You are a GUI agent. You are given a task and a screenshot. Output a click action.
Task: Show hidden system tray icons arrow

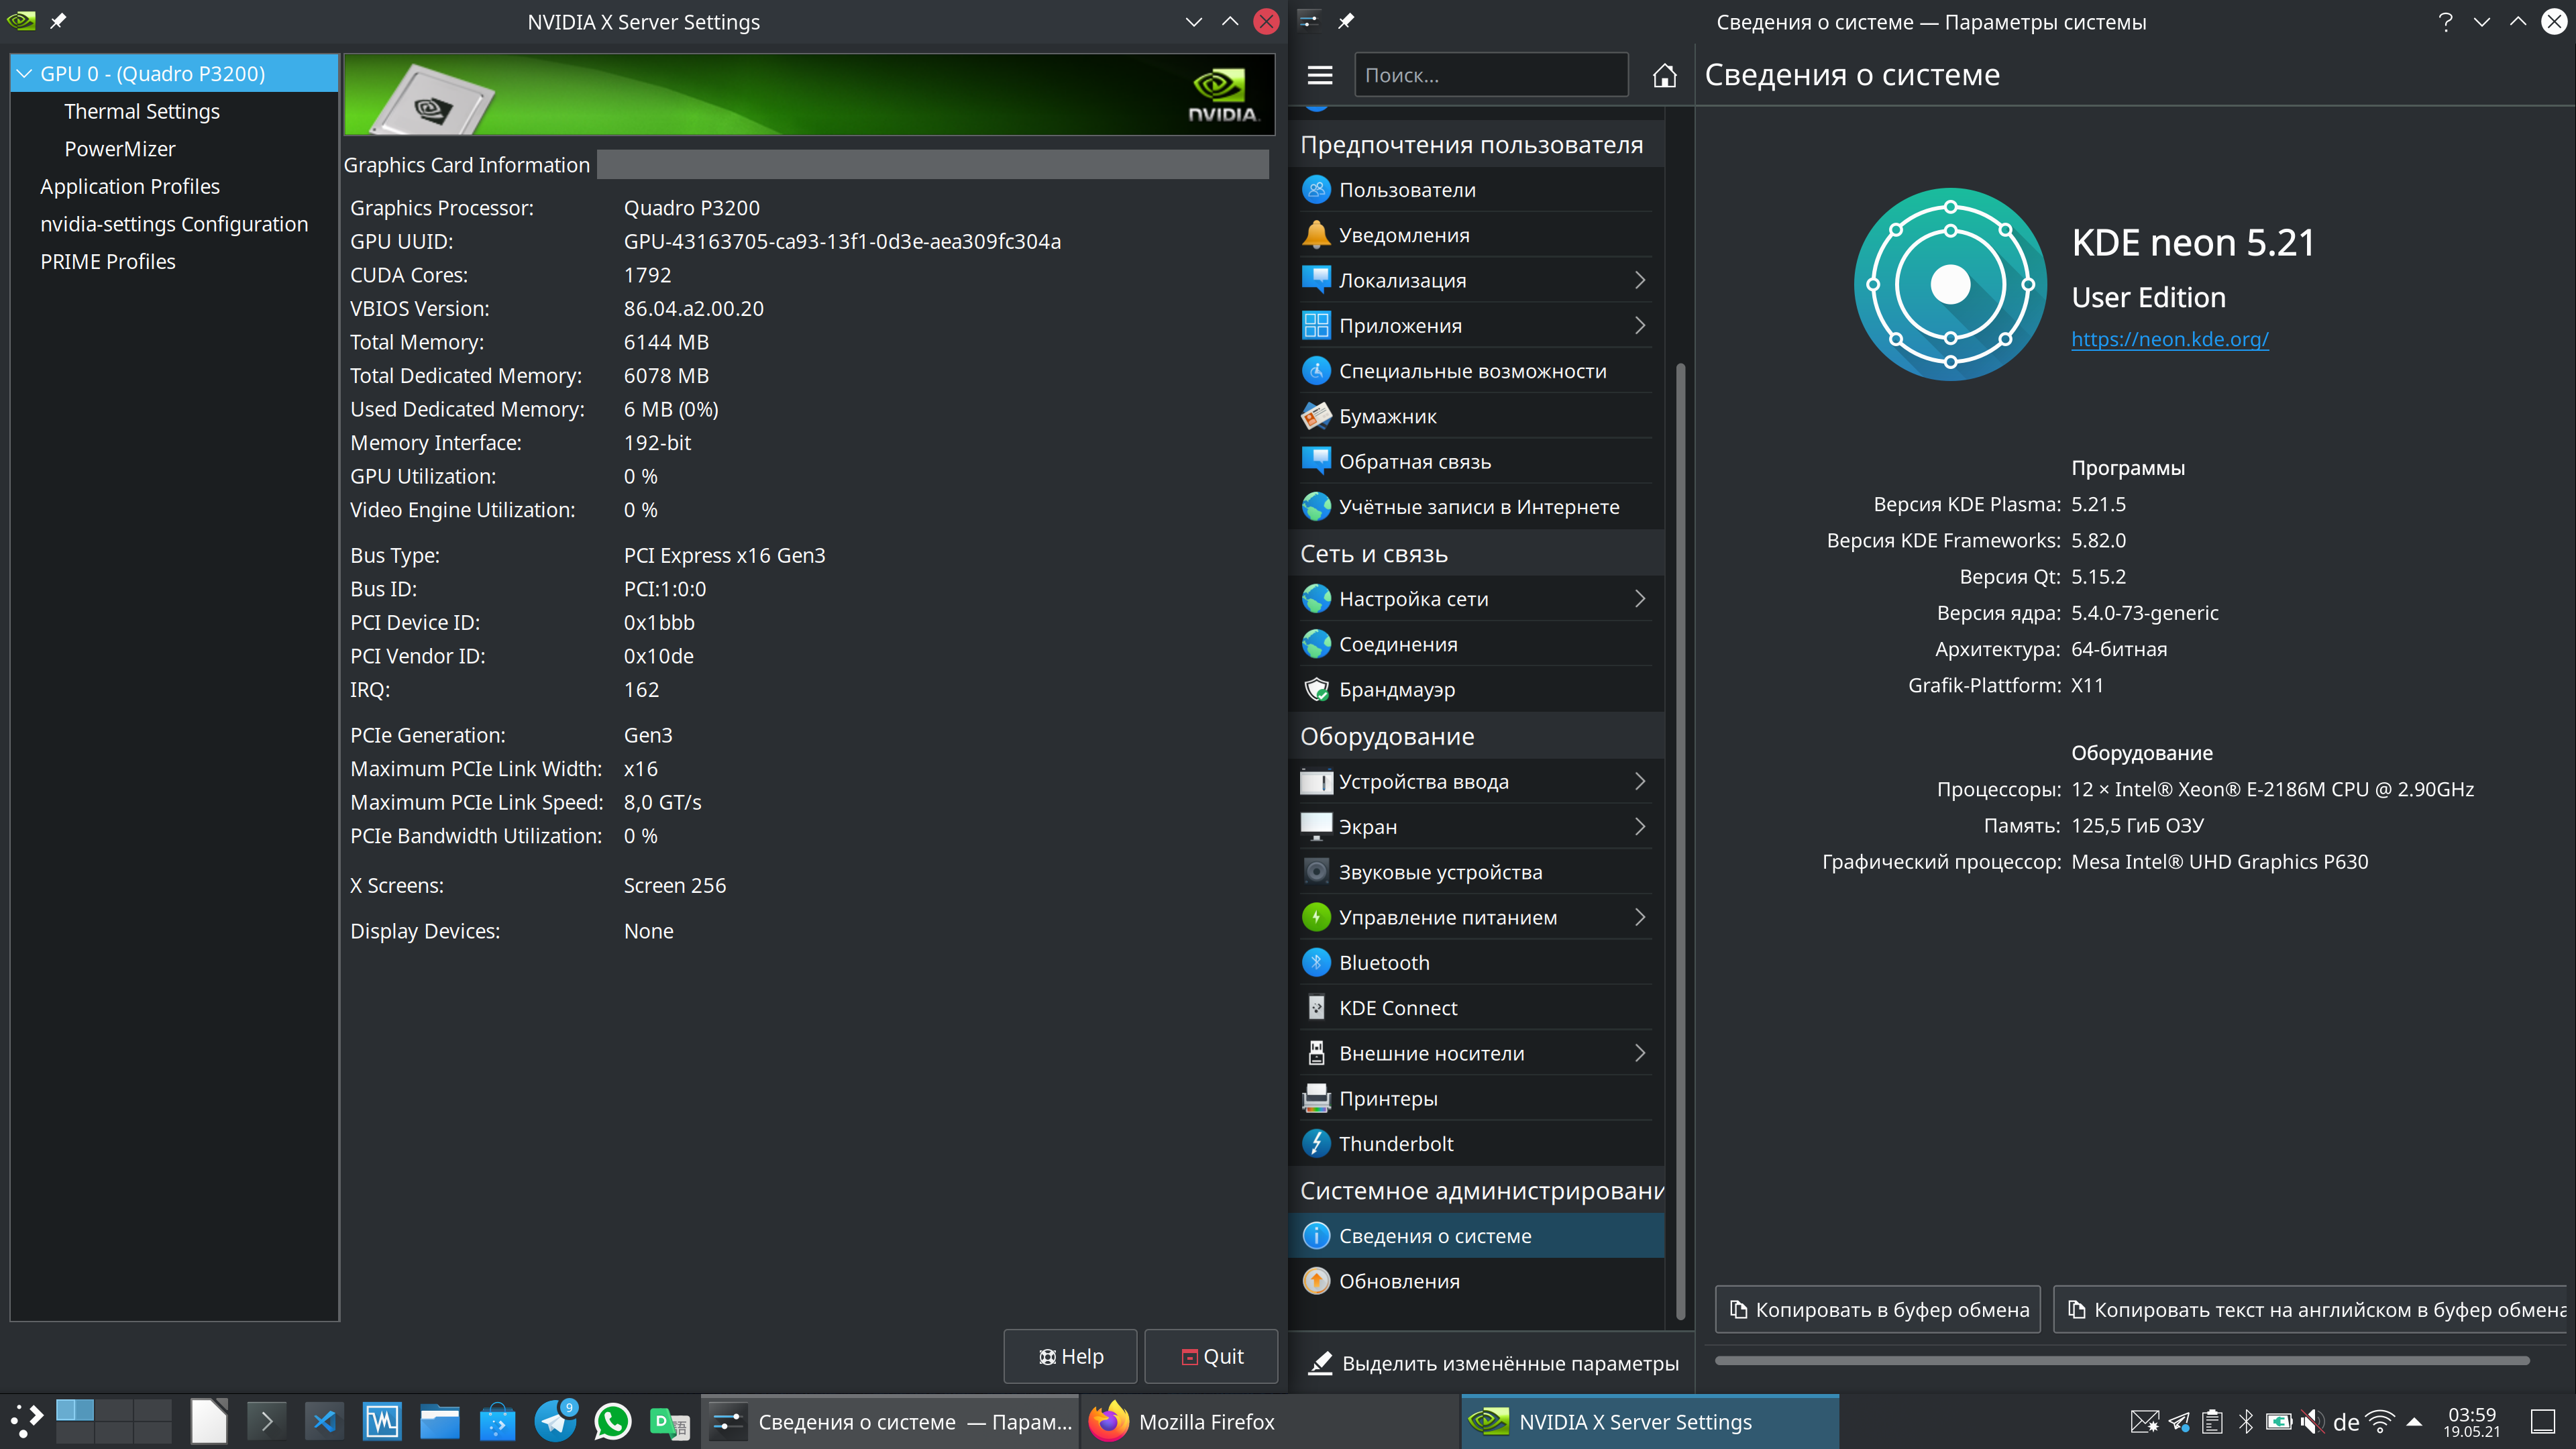[2414, 1421]
